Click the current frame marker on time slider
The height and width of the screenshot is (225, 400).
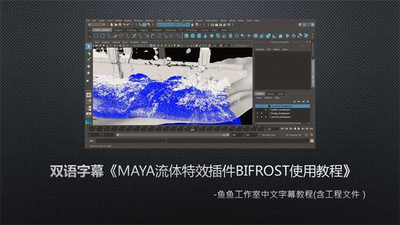(x=193, y=129)
